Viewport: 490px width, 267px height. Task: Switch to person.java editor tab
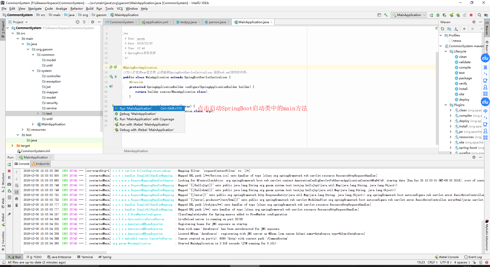[217, 22]
